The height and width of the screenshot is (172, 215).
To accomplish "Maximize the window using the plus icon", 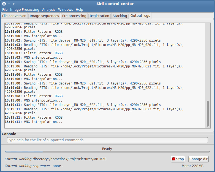I will 14,4.
